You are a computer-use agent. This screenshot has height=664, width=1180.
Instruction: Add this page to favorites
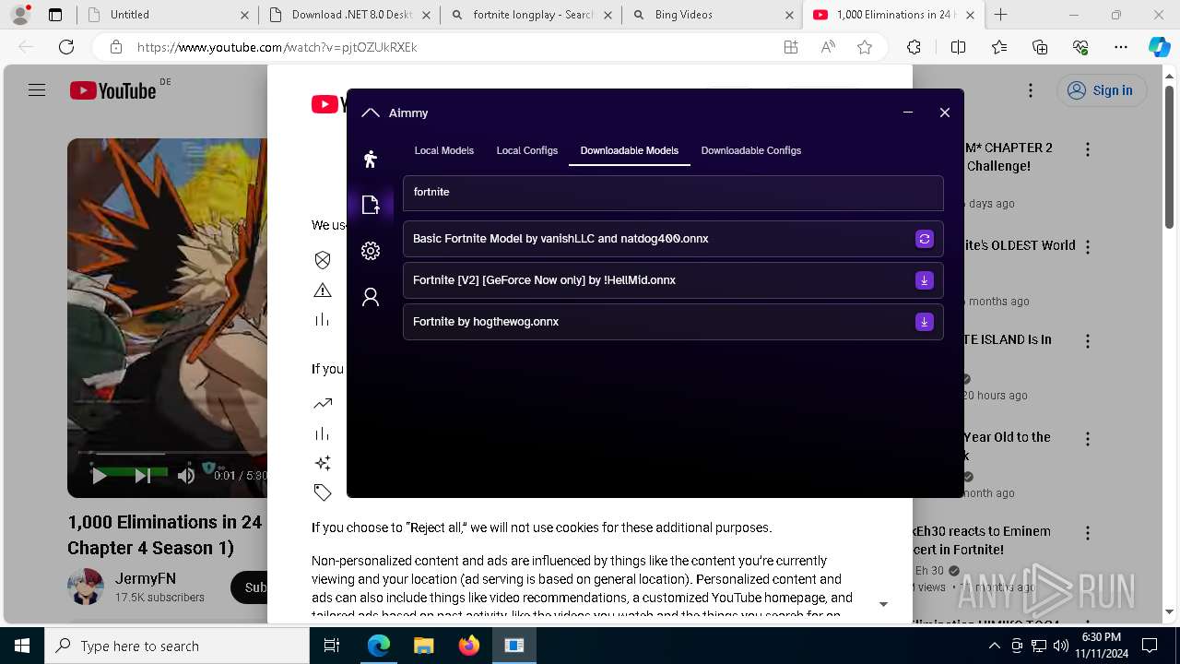tap(865, 47)
